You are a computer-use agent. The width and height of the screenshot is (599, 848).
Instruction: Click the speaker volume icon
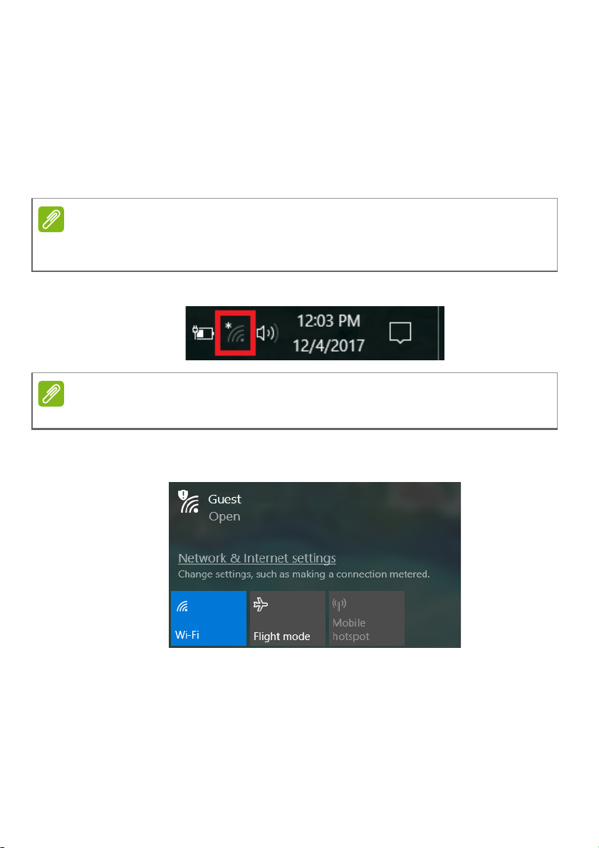pos(267,334)
